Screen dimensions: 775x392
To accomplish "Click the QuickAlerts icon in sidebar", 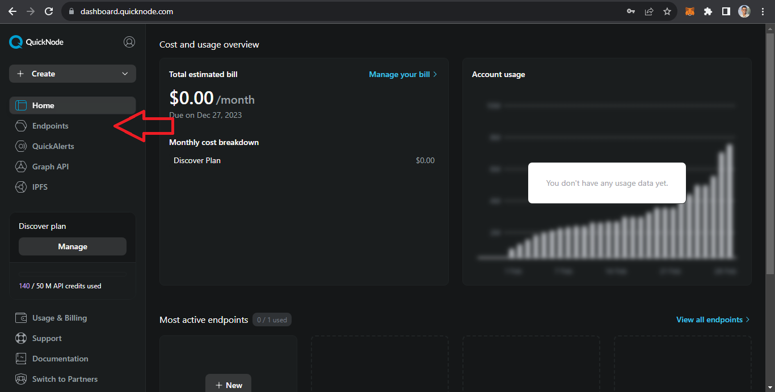I will point(21,146).
